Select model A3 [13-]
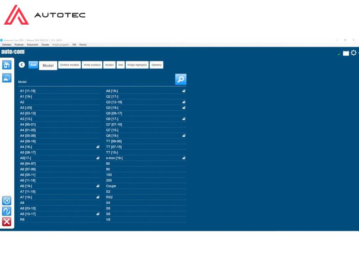This screenshot has height=269, width=359. pyautogui.click(x=60, y=119)
